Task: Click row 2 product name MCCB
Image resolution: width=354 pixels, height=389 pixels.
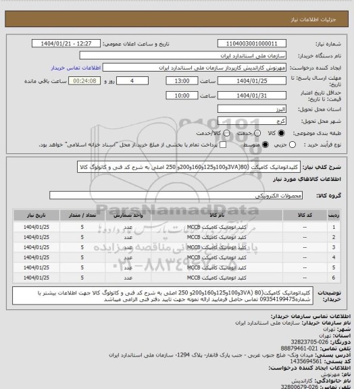Action: pos(217,238)
